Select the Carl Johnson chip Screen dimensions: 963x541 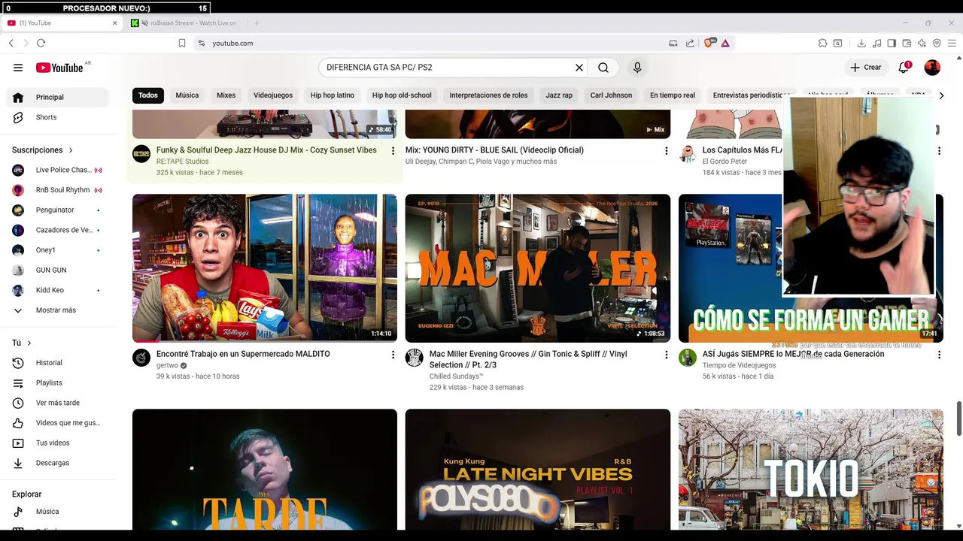[611, 95]
